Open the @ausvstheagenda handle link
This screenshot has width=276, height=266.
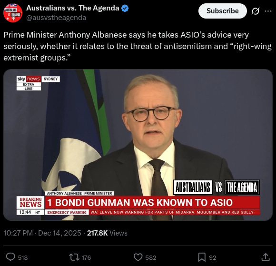pos(56,18)
